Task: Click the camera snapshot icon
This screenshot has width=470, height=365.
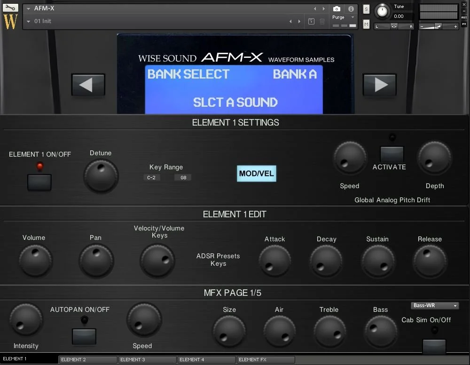Action: pyautogui.click(x=337, y=8)
